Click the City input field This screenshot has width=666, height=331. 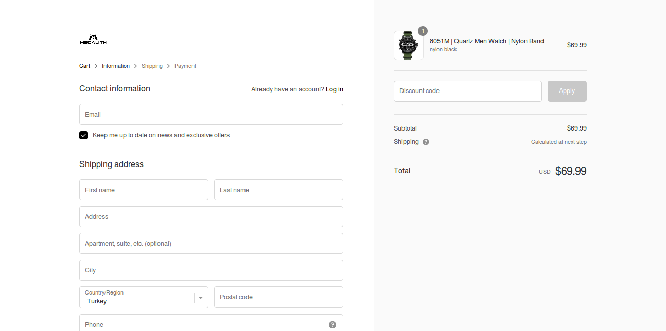[x=211, y=270]
